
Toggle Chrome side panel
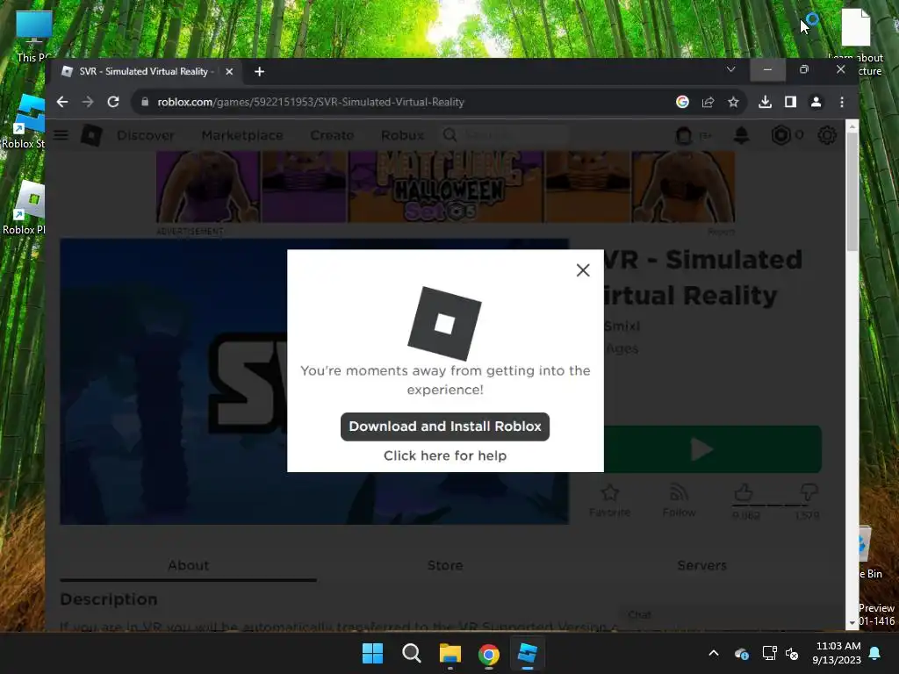coord(791,102)
